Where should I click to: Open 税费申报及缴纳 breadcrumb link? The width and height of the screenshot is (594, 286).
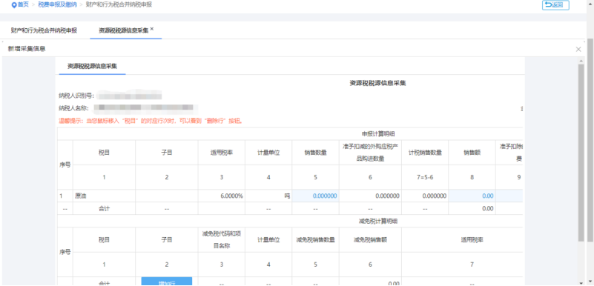pos(57,5)
